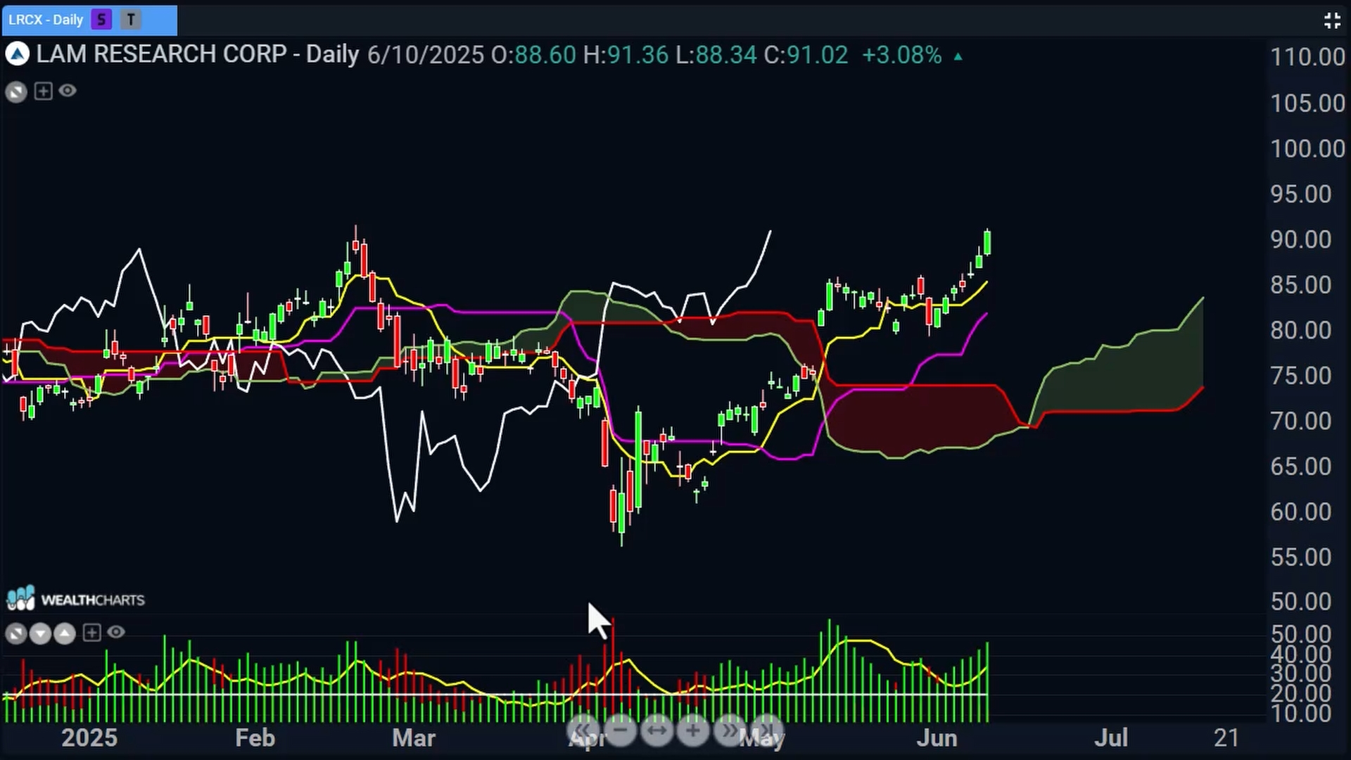Click the Feb label on time axis

pos(255,738)
